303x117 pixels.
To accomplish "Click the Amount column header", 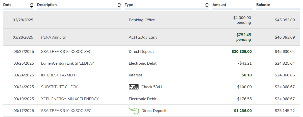I will (x=219, y=5).
